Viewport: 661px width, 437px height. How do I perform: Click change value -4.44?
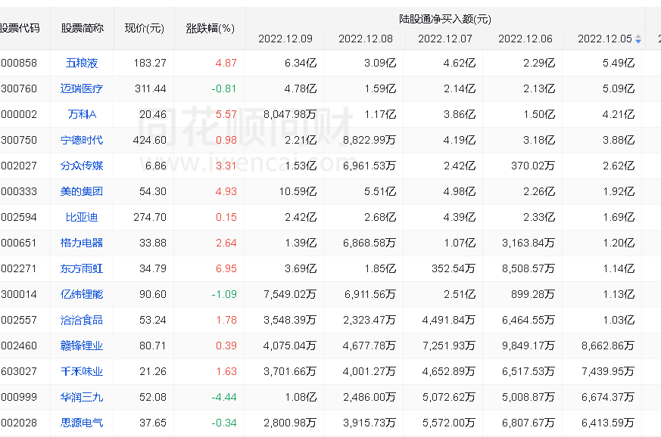point(224,397)
